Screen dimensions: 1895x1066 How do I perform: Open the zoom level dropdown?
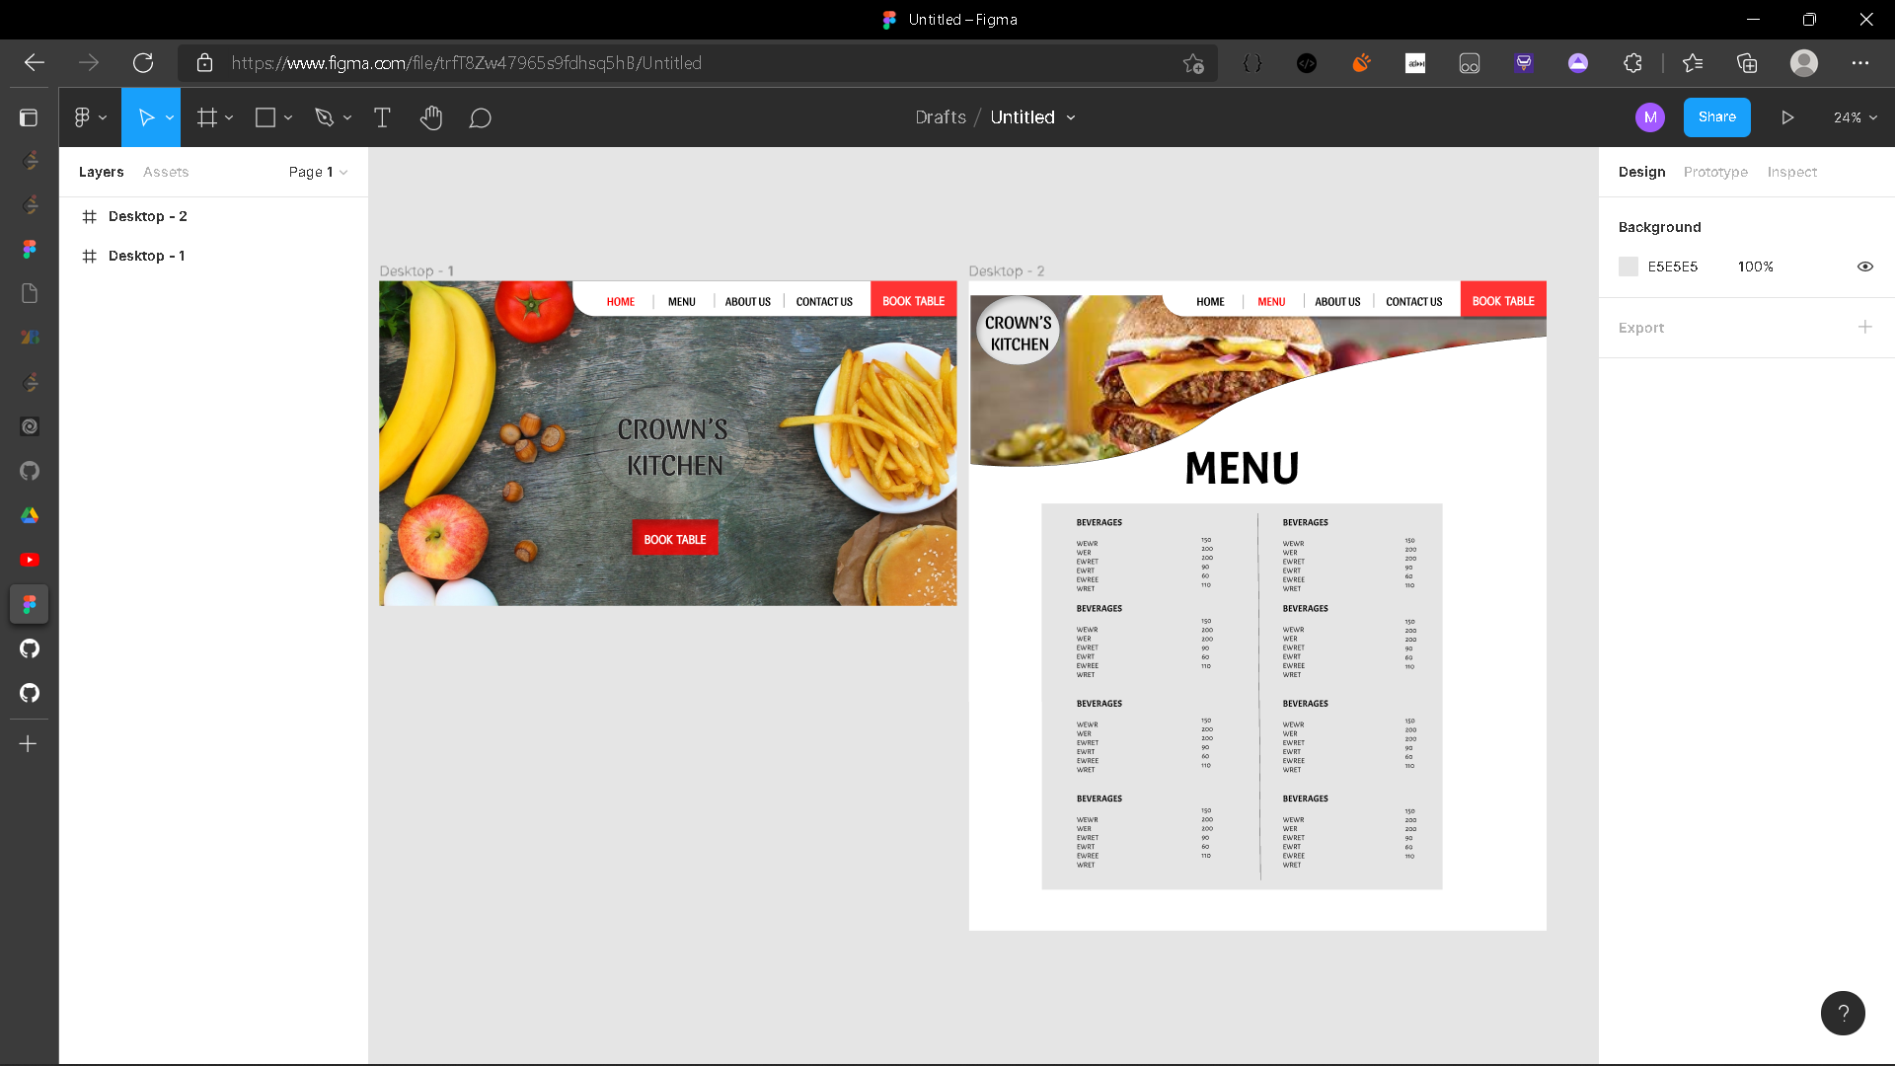[1855, 117]
